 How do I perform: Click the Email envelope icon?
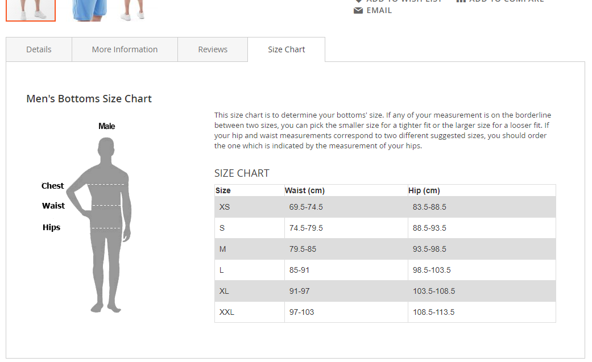pos(358,10)
